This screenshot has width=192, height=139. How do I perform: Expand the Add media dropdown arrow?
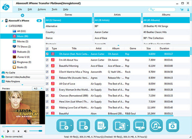tap(71, 126)
